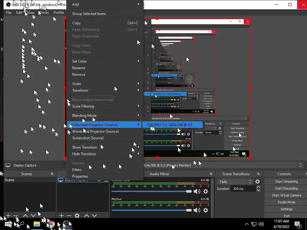Add a new source with plus icon
Screen dimensions: 307x230
pos(61,216)
